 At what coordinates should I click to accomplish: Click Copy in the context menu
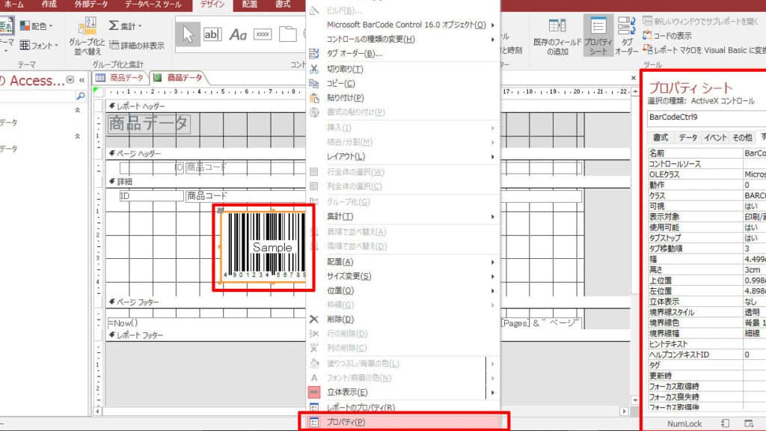340,83
